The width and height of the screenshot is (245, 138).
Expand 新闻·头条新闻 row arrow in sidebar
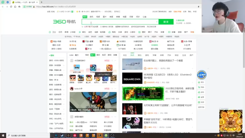coord(64,85)
